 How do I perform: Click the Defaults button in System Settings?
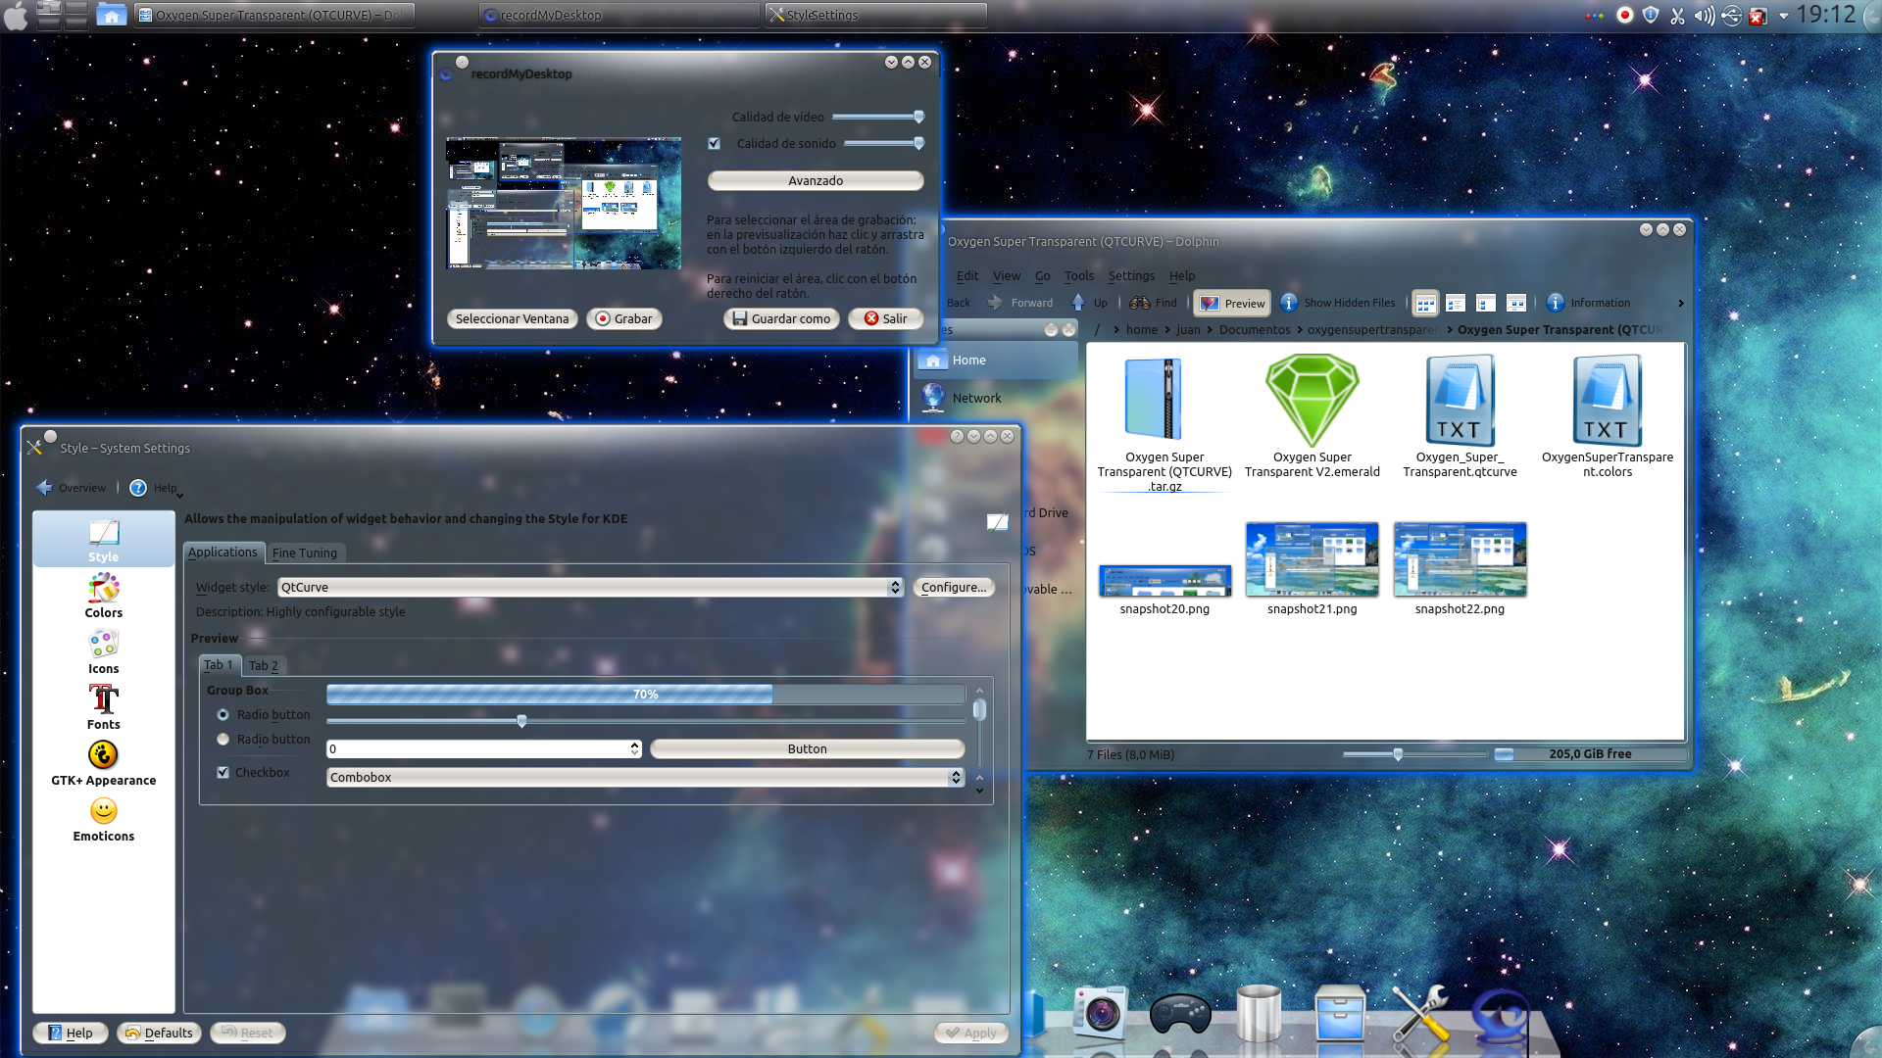(x=159, y=1033)
